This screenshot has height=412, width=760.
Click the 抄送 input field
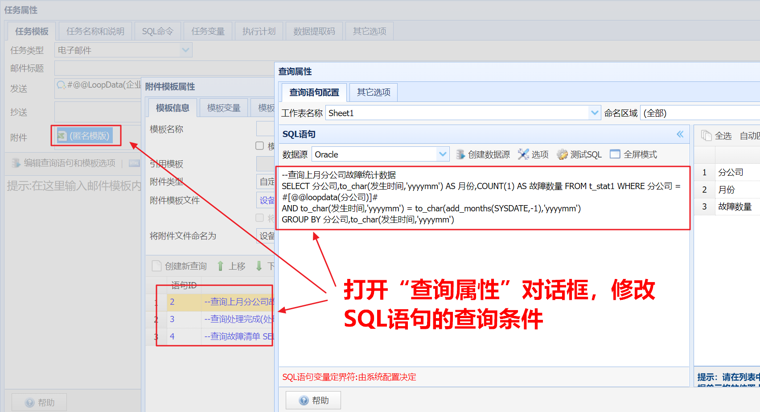pyautogui.click(x=98, y=112)
